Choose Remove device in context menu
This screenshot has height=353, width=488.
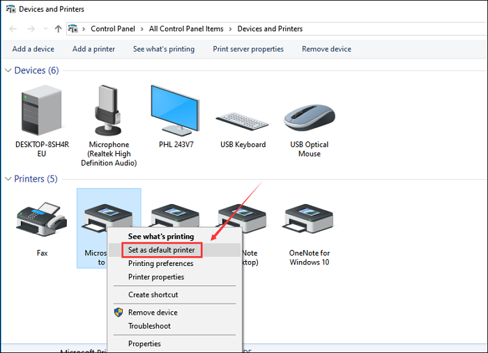coord(153,313)
